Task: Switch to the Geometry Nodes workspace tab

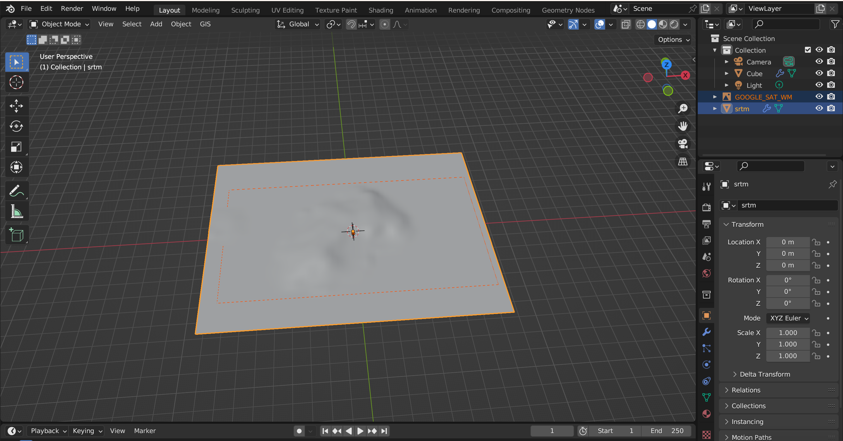Action: pyautogui.click(x=568, y=10)
